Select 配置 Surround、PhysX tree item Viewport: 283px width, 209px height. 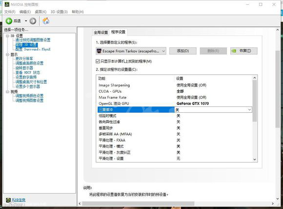click(x=33, y=49)
